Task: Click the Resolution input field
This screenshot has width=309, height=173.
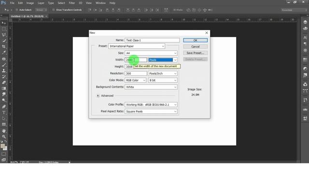Action: click(x=136, y=74)
